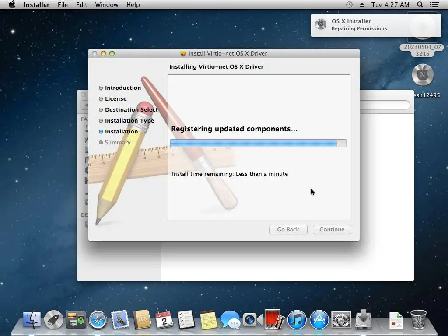Open Mail stamp icon in Dock
Image resolution: width=448 pixels, height=336 pixels.
pos(120,320)
